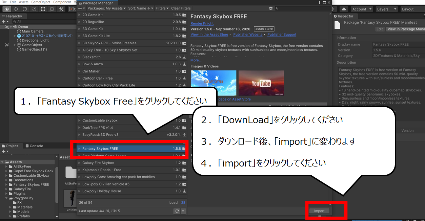Expand the Galaxy Fire Skybox package entry

79,163
